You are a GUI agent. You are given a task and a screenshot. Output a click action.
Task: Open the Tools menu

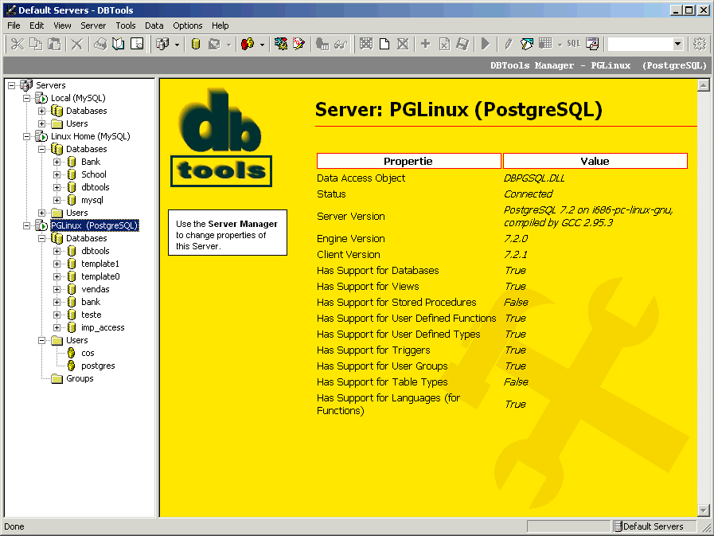[126, 25]
